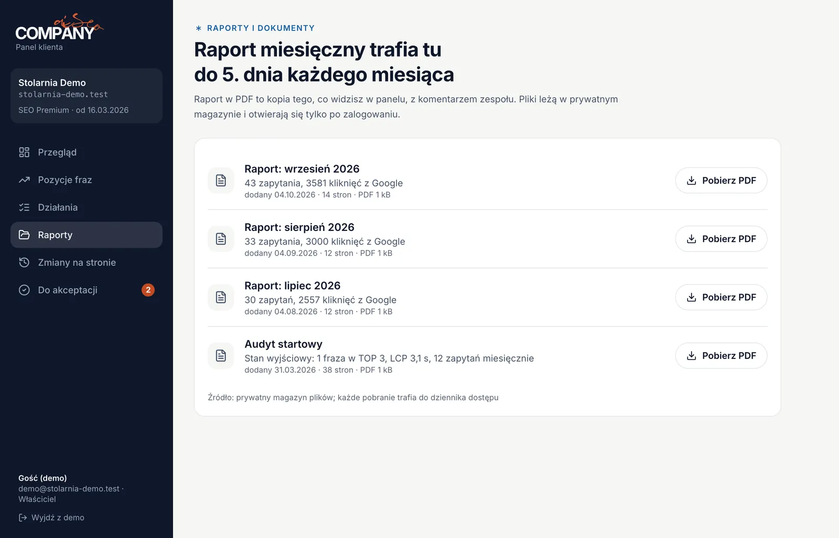This screenshot has width=839, height=538.
Task: Click the Źródło footnote under the report list
Action: coord(353,397)
